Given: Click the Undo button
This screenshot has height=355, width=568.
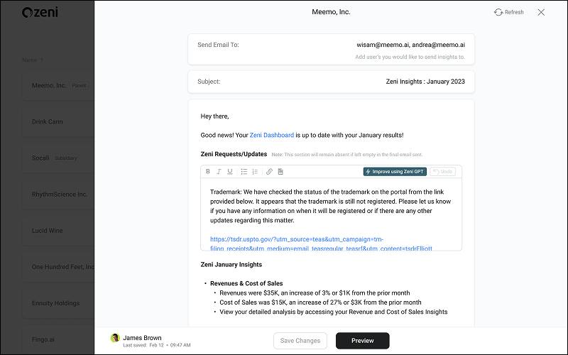Looking at the screenshot, I should [x=442, y=172].
